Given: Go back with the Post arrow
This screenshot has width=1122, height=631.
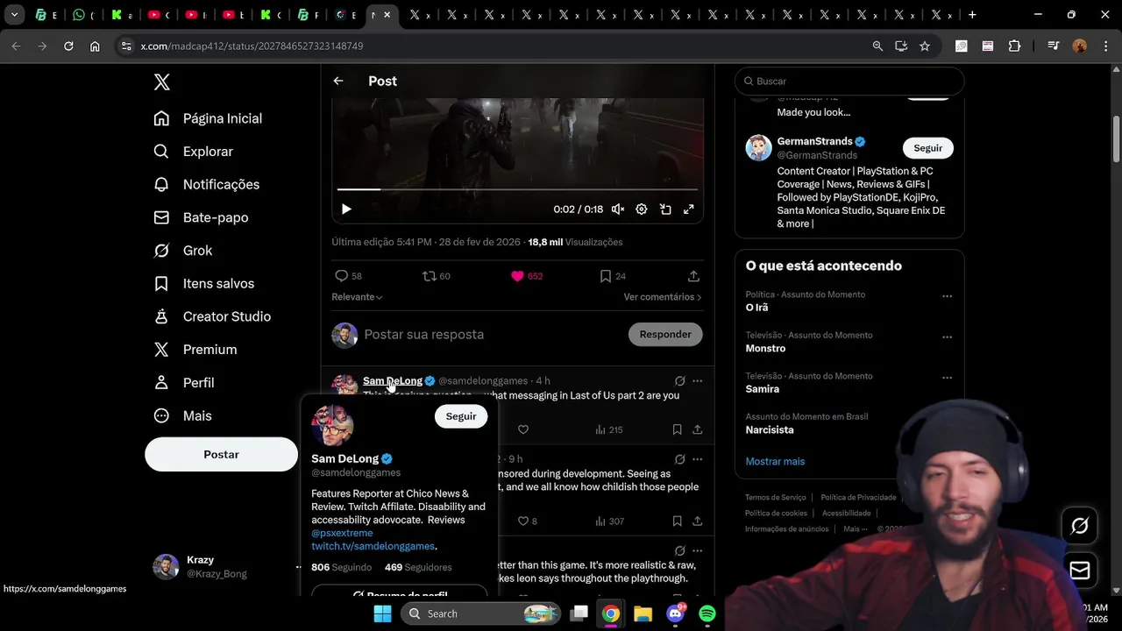Looking at the screenshot, I should [338, 81].
